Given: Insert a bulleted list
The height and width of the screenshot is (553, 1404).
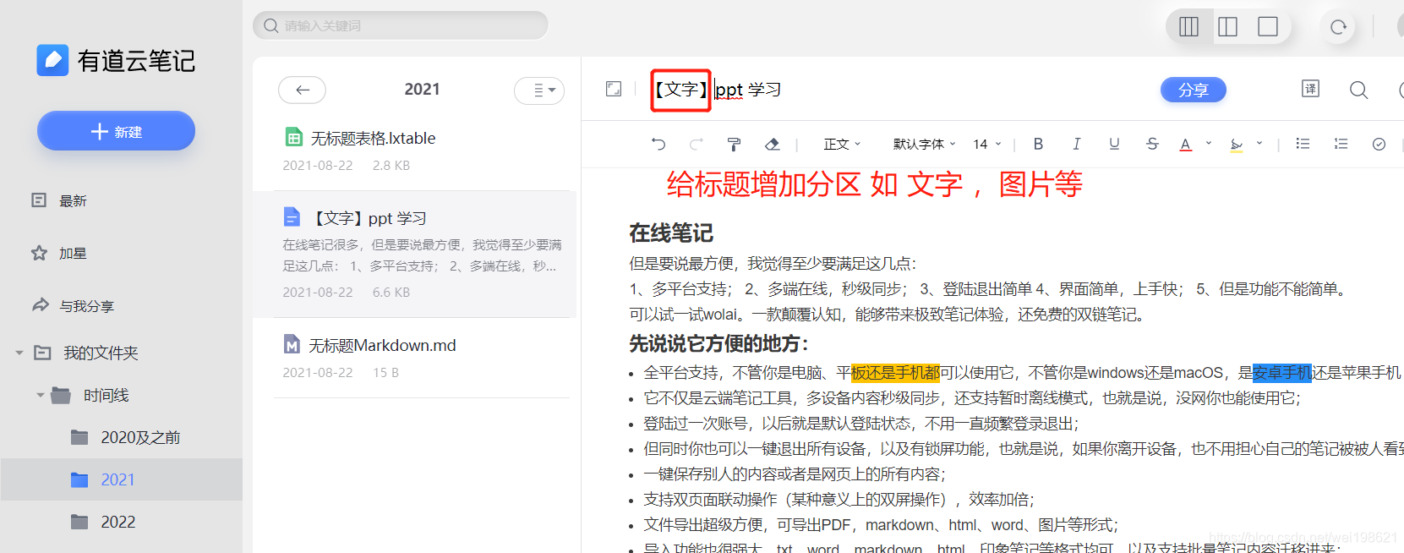Looking at the screenshot, I should point(1303,144).
